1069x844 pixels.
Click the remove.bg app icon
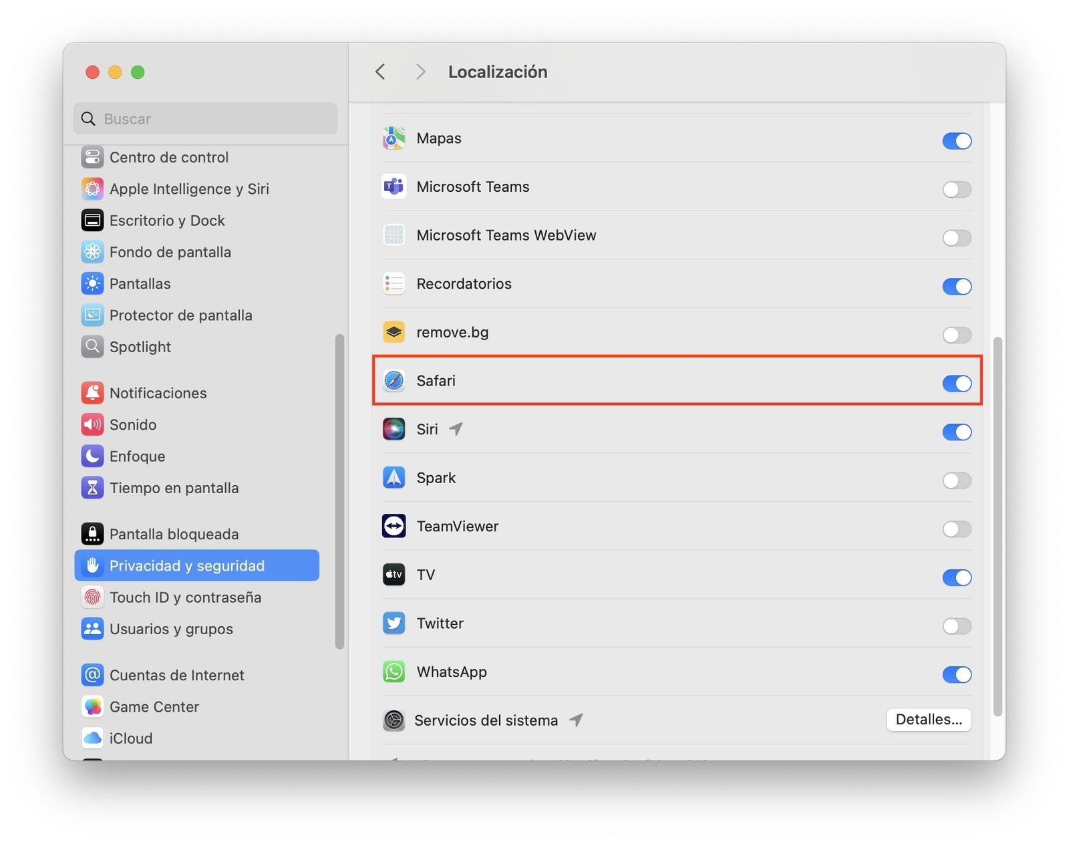coord(394,332)
